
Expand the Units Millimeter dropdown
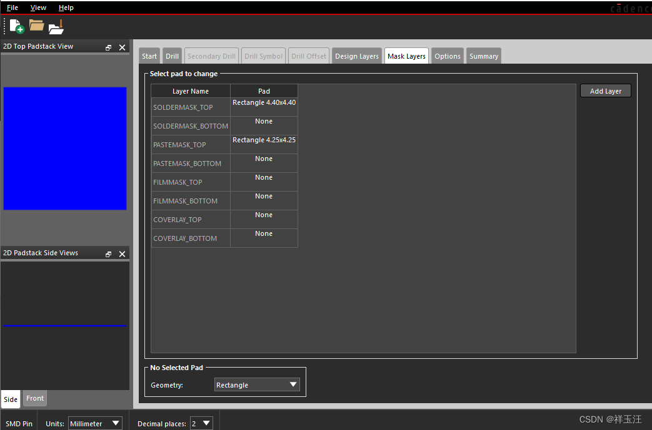[x=95, y=424]
